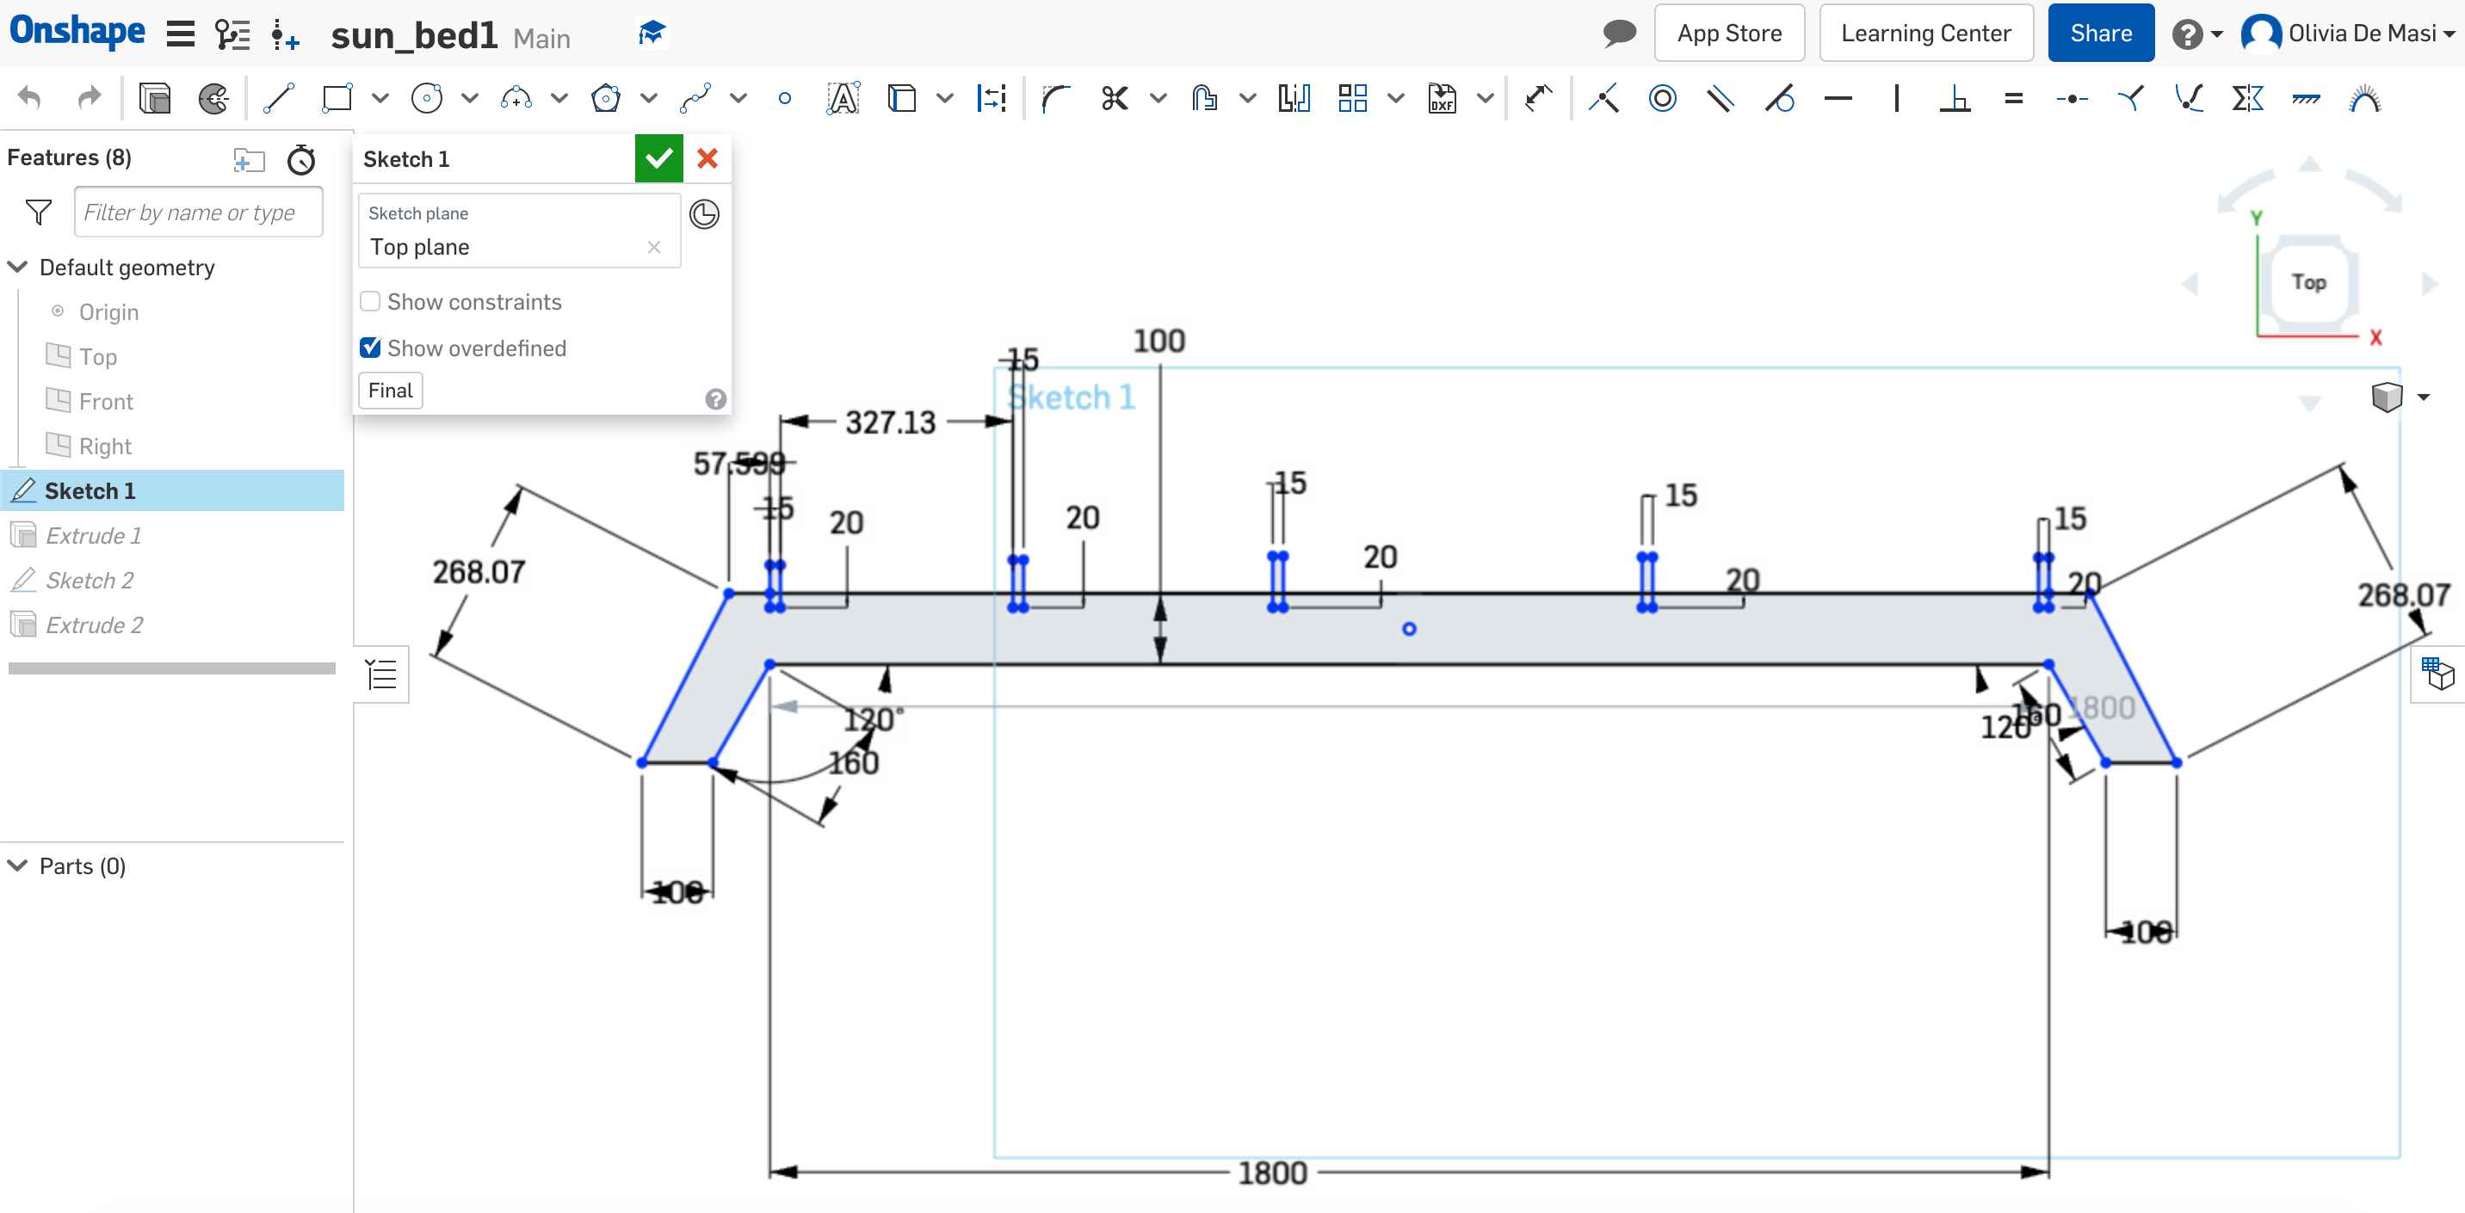Image resolution: width=2465 pixels, height=1213 pixels.
Task: Open the App Store button
Action: point(1729,34)
